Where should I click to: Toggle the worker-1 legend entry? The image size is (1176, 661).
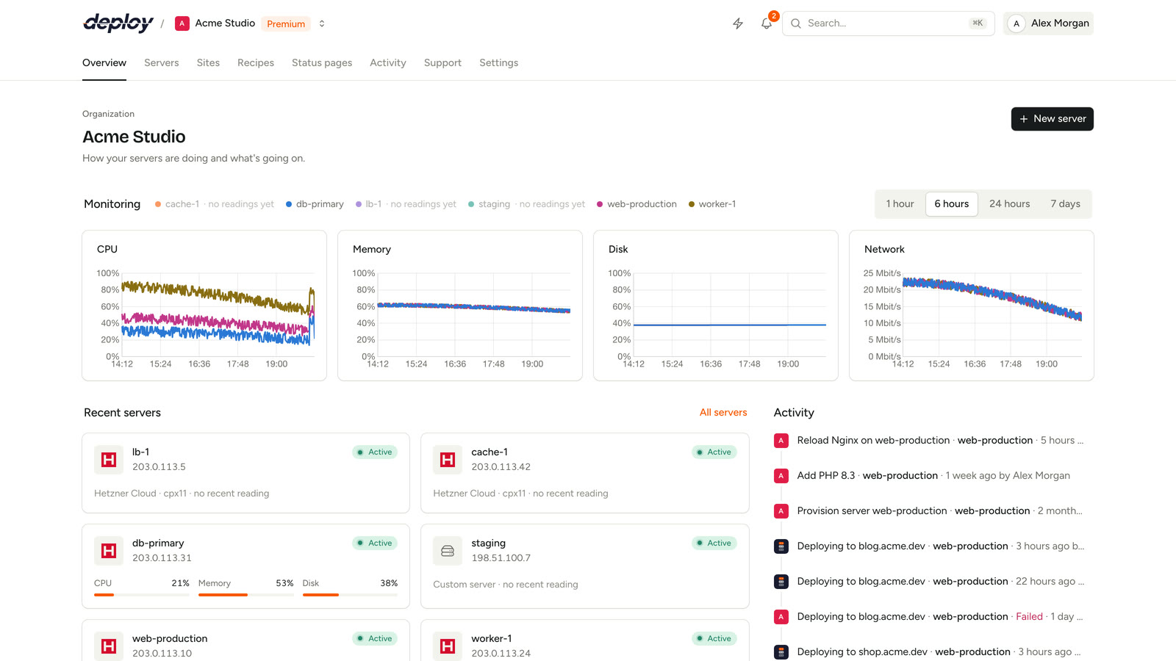[712, 204]
